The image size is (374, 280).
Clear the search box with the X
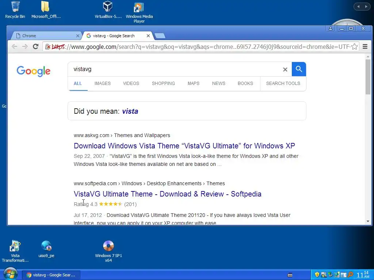pyautogui.click(x=285, y=70)
